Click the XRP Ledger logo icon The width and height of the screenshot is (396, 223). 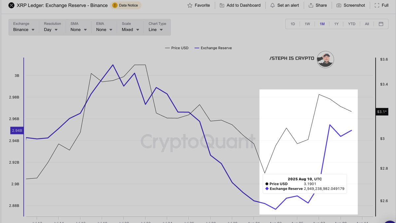pos(12,5)
